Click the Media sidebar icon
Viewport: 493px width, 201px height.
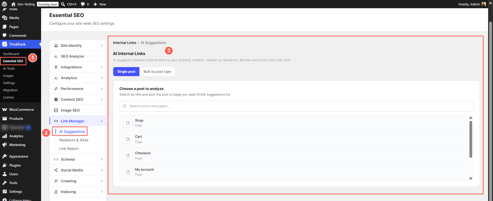pyautogui.click(x=5, y=18)
